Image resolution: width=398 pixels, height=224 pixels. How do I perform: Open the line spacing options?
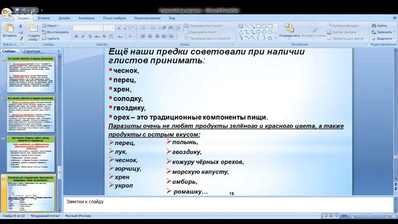pyautogui.click(x=178, y=28)
